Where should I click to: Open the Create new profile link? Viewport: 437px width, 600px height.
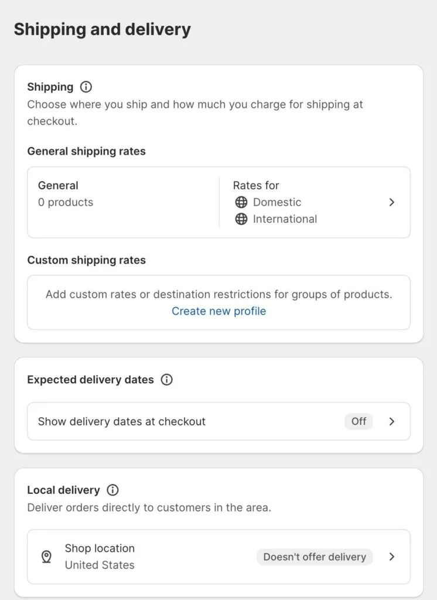pyautogui.click(x=218, y=311)
